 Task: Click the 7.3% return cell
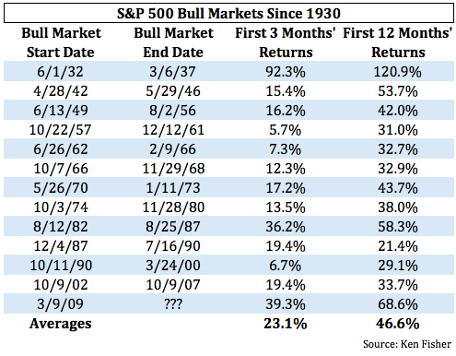pos(286,149)
